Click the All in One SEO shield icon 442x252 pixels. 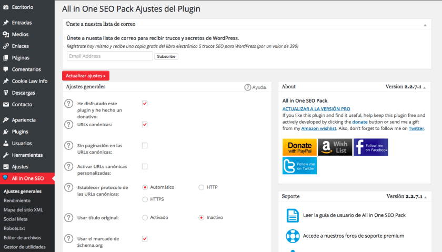[5, 178]
